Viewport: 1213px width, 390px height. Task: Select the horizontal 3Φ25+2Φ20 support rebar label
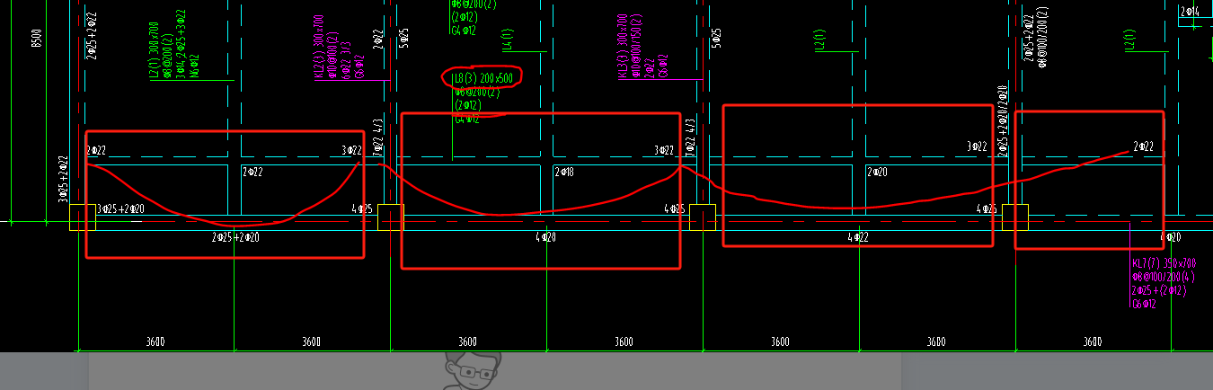click(x=120, y=209)
